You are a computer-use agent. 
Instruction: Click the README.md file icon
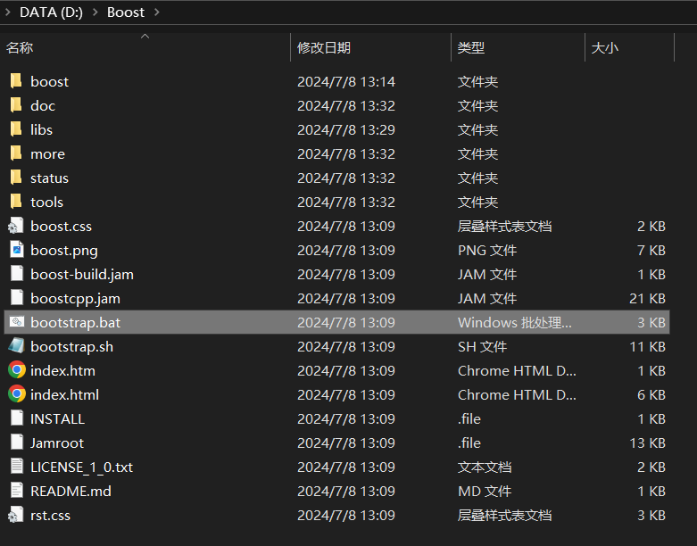[x=17, y=491]
